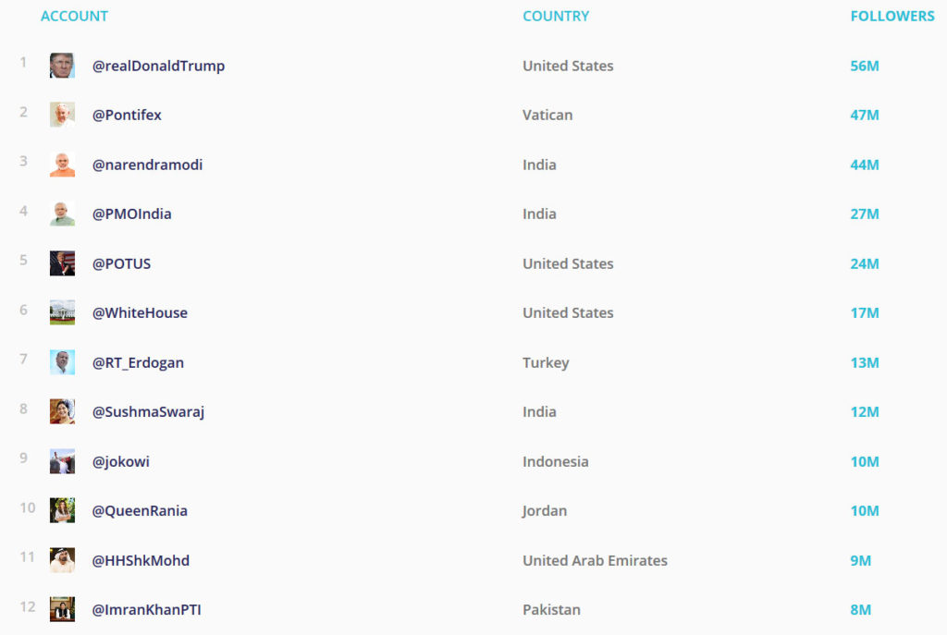947x635 pixels.
Task: Sort by the COUNTRY column header
Action: click(x=556, y=16)
